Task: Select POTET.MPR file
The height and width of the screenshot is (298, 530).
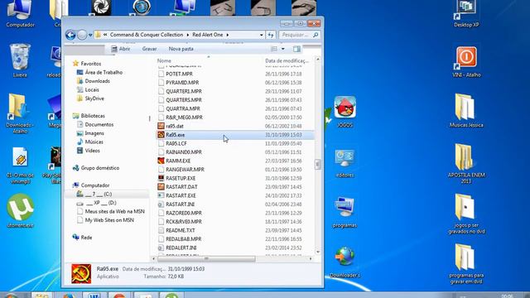Action: point(179,74)
